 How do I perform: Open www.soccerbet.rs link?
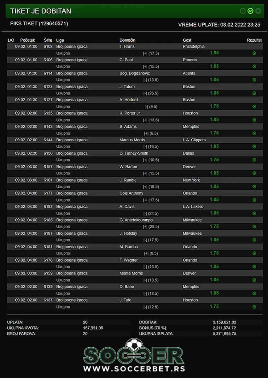pos(134,369)
